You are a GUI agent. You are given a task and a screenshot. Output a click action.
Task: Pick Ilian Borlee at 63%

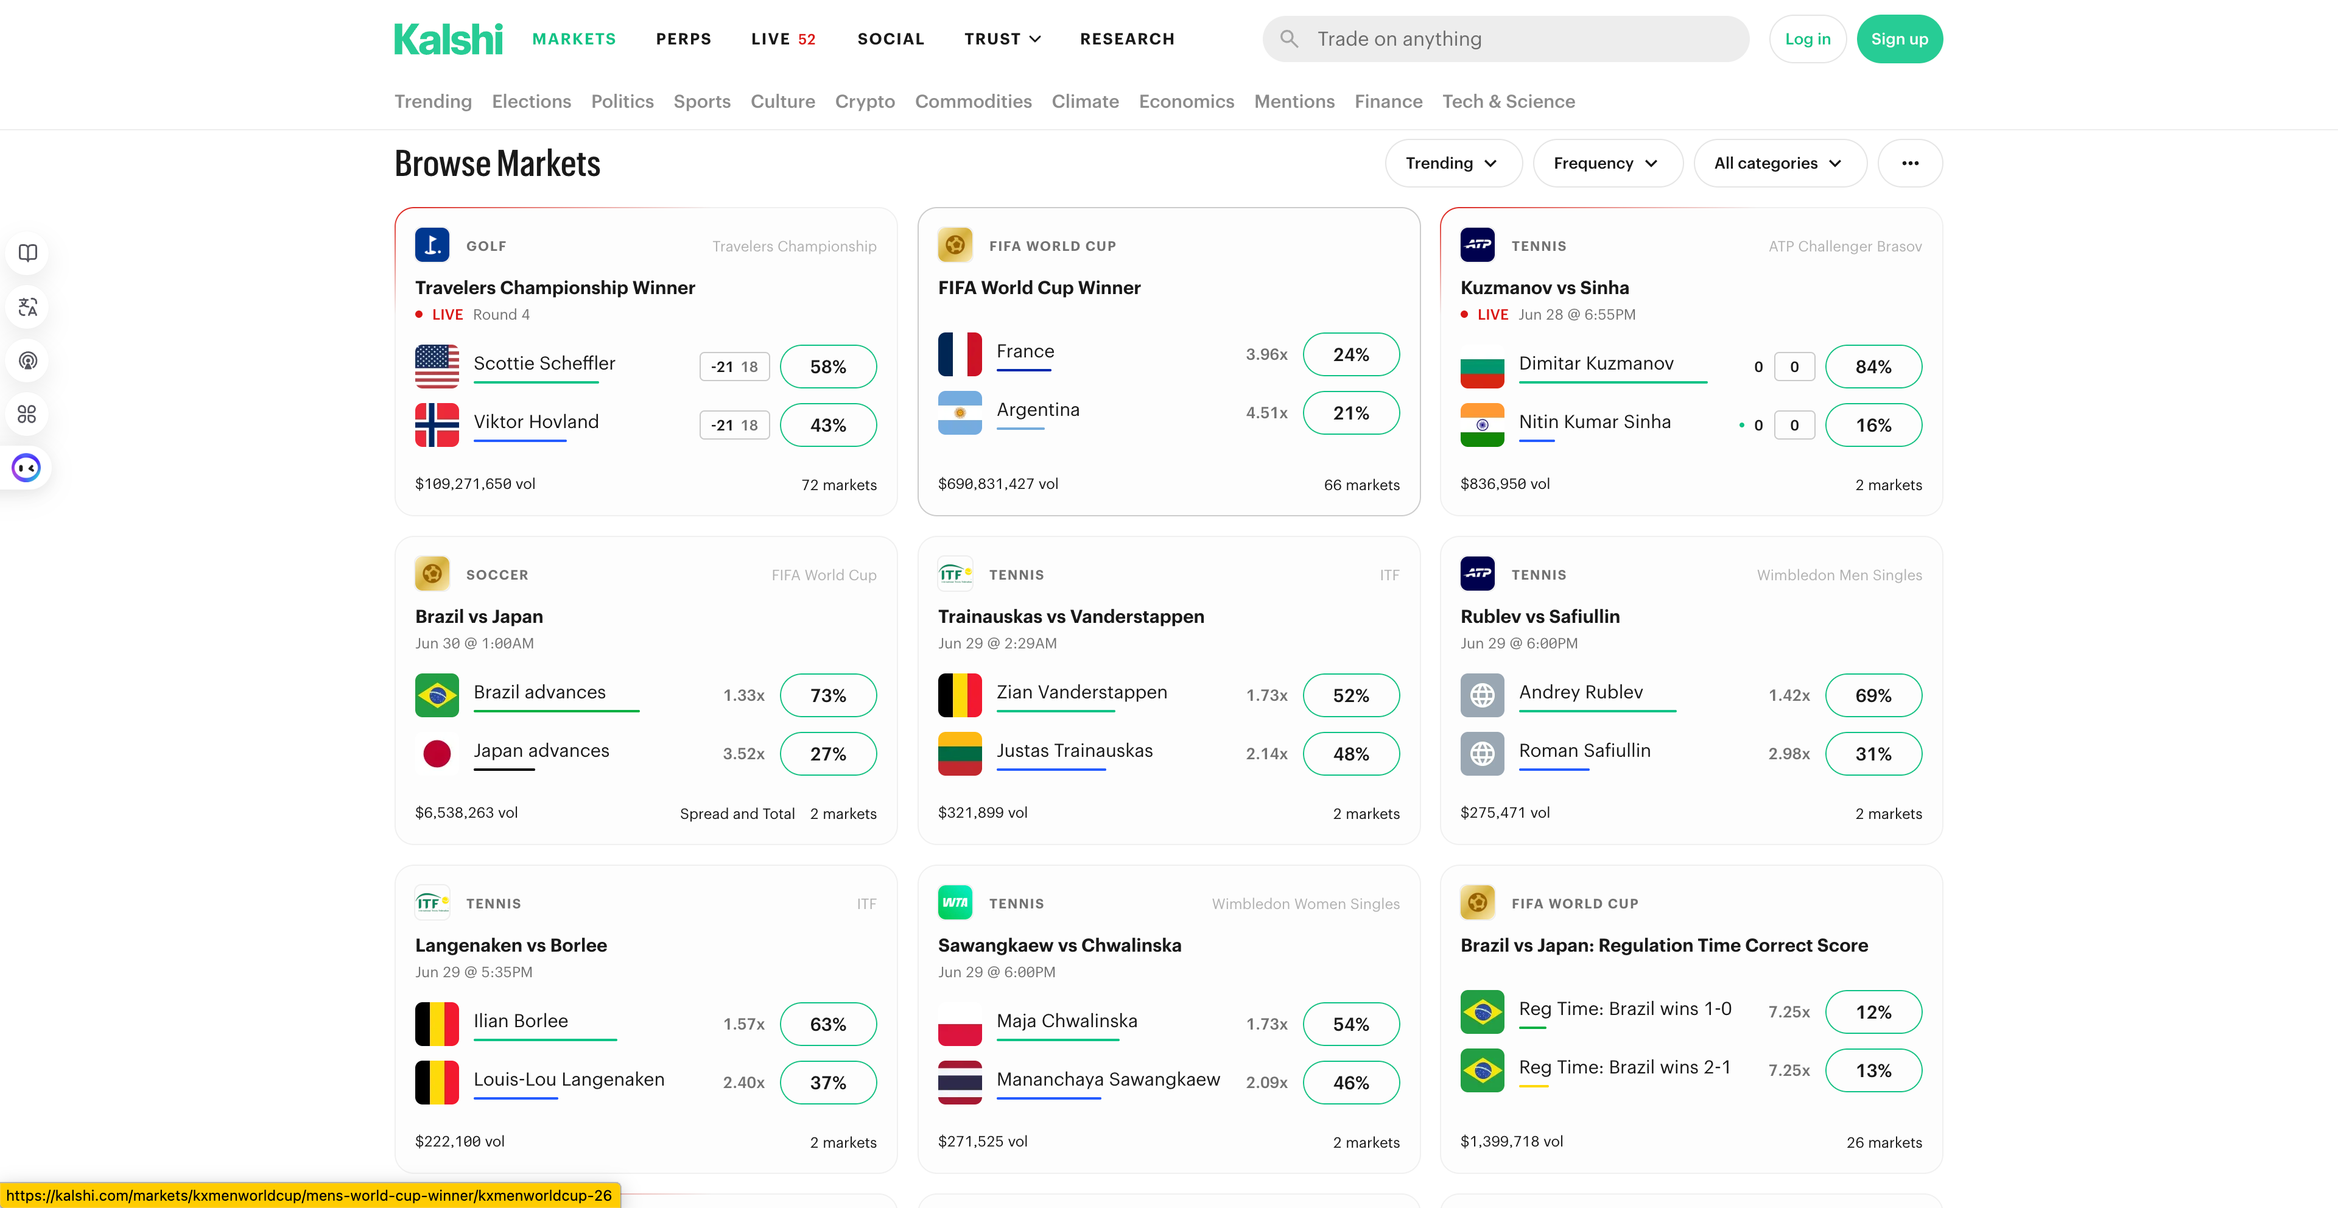coord(828,1024)
